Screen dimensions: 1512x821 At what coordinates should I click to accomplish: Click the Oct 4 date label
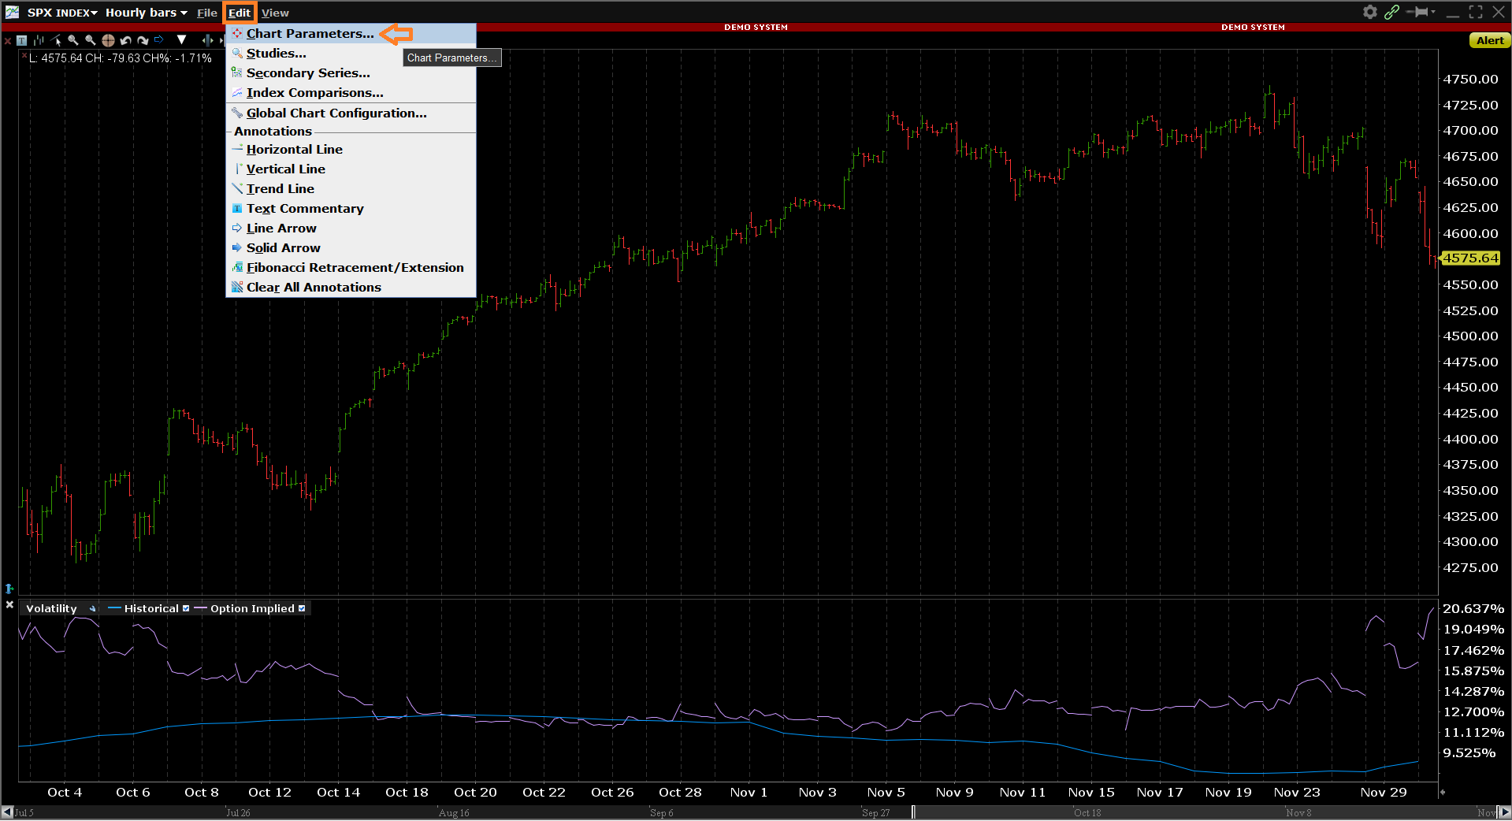point(65,793)
